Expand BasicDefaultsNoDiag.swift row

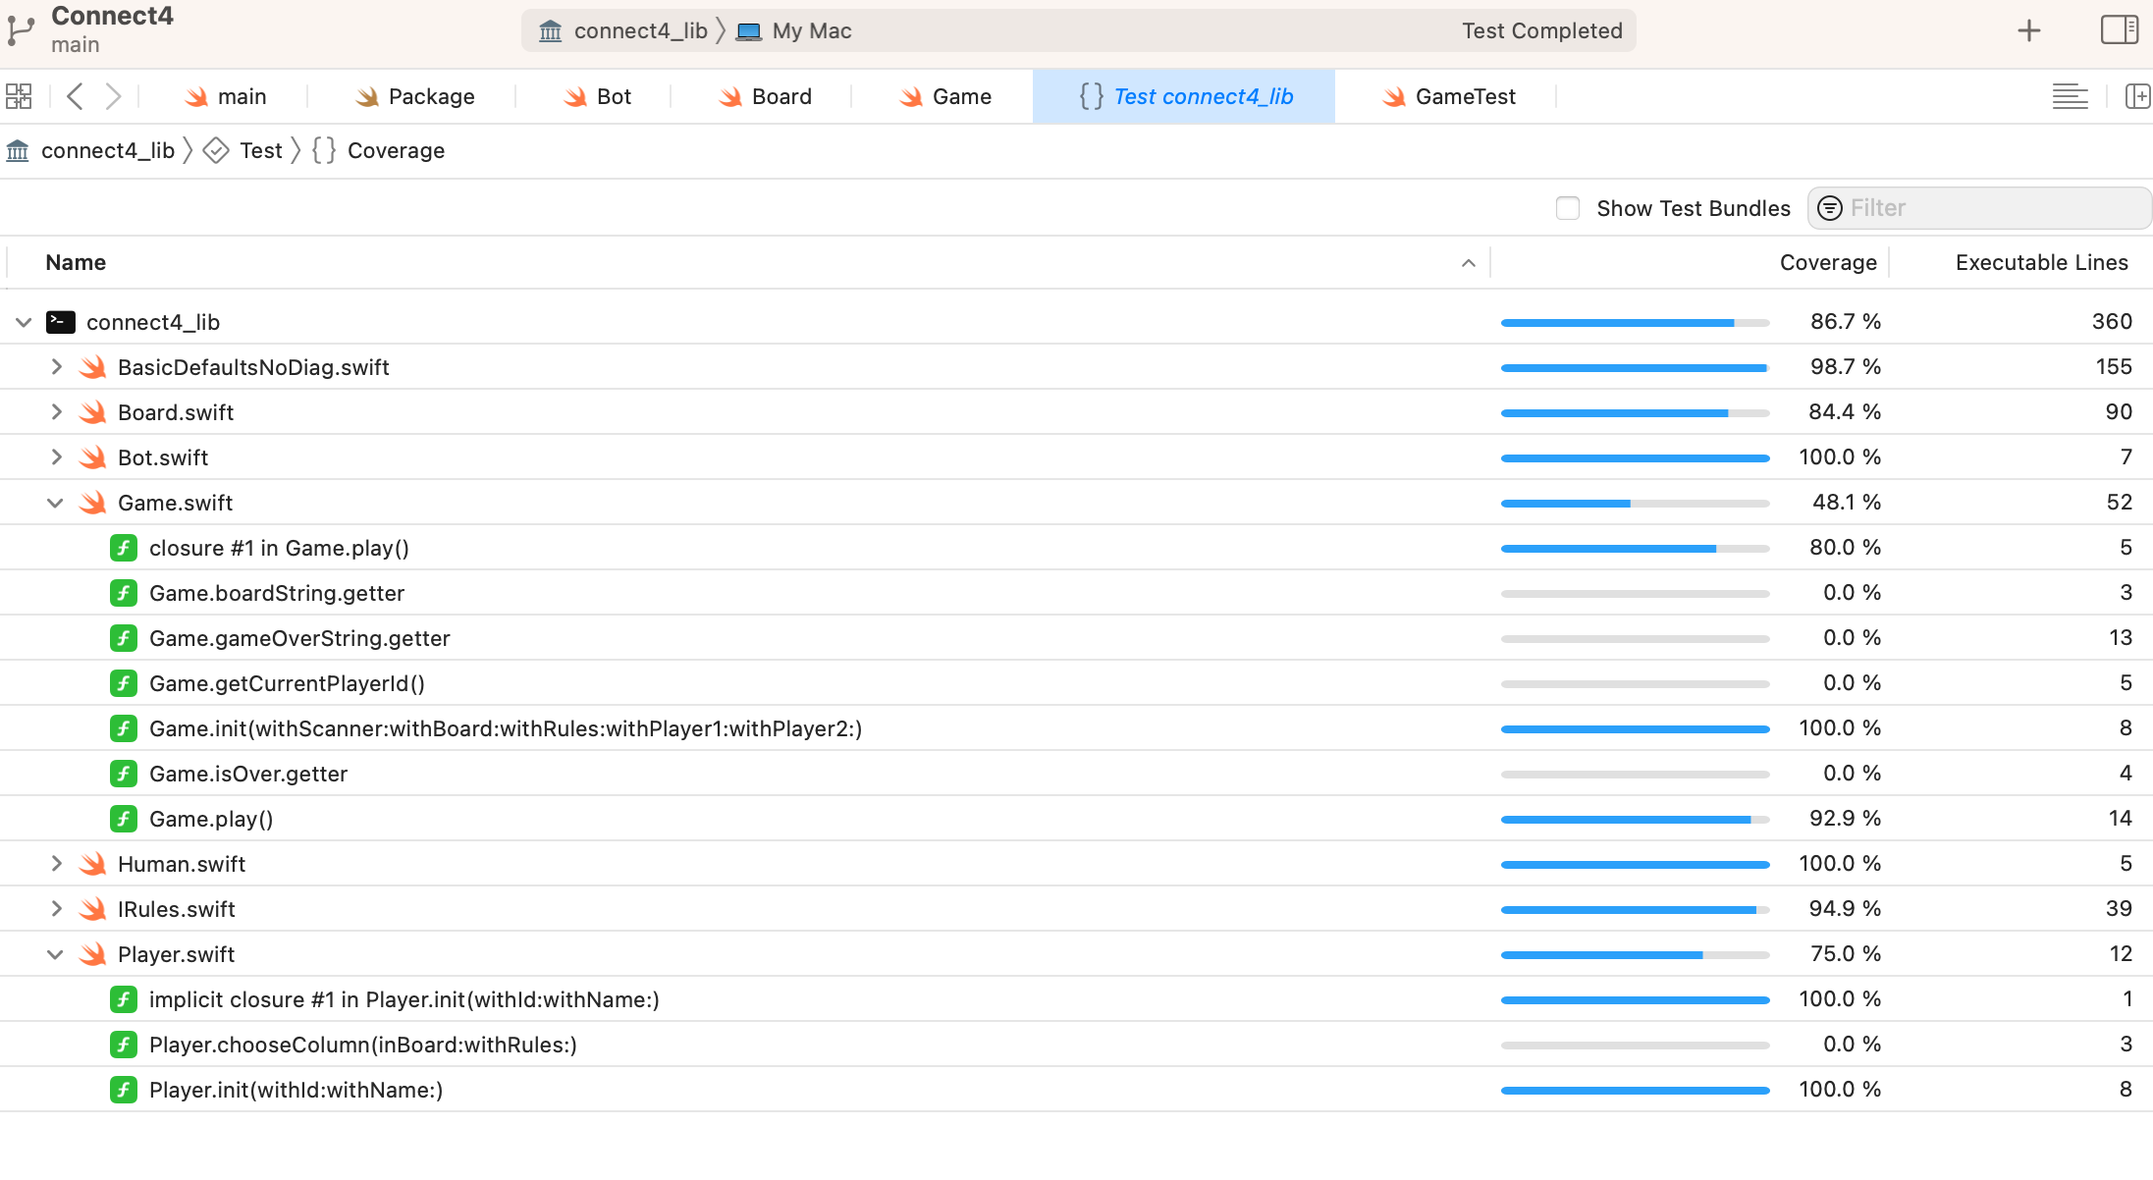56,367
